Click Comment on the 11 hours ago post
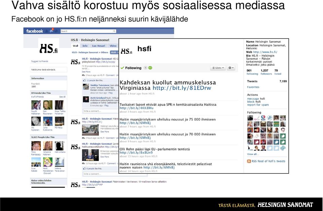 point(111,164)
